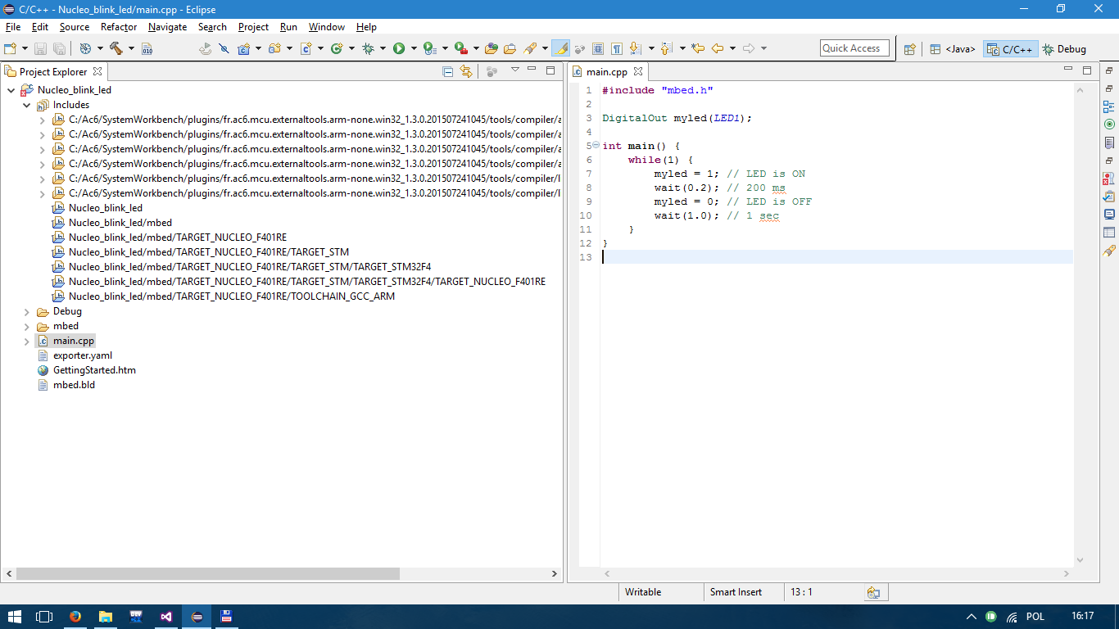Toggle Mark Occurrences highlighter button

point(561,48)
